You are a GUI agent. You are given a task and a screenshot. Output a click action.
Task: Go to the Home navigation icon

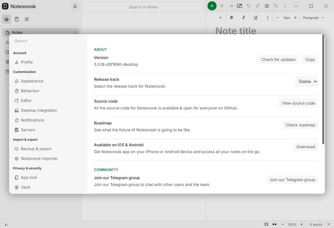coord(7,19)
